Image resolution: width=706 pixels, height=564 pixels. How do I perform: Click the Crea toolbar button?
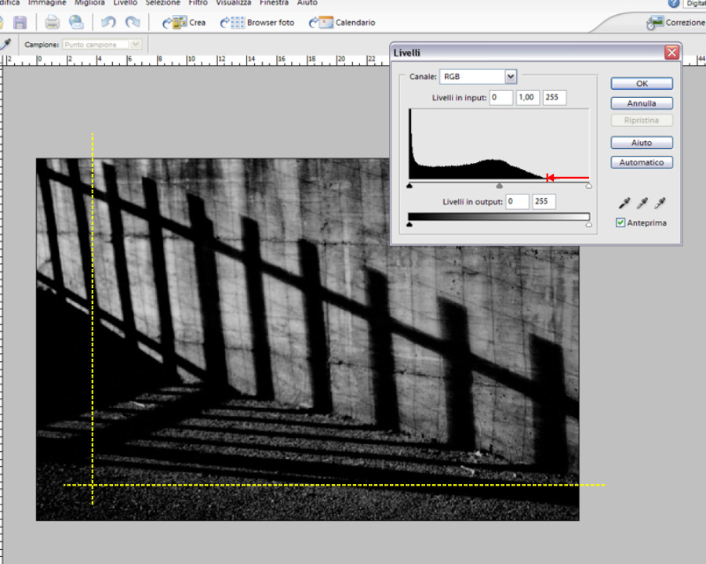[184, 23]
